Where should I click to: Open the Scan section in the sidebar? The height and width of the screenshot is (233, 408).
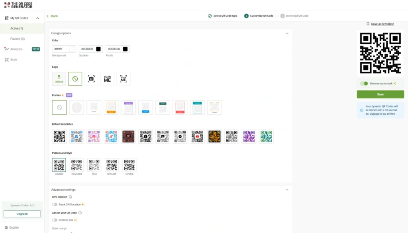[x=14, y=59]
